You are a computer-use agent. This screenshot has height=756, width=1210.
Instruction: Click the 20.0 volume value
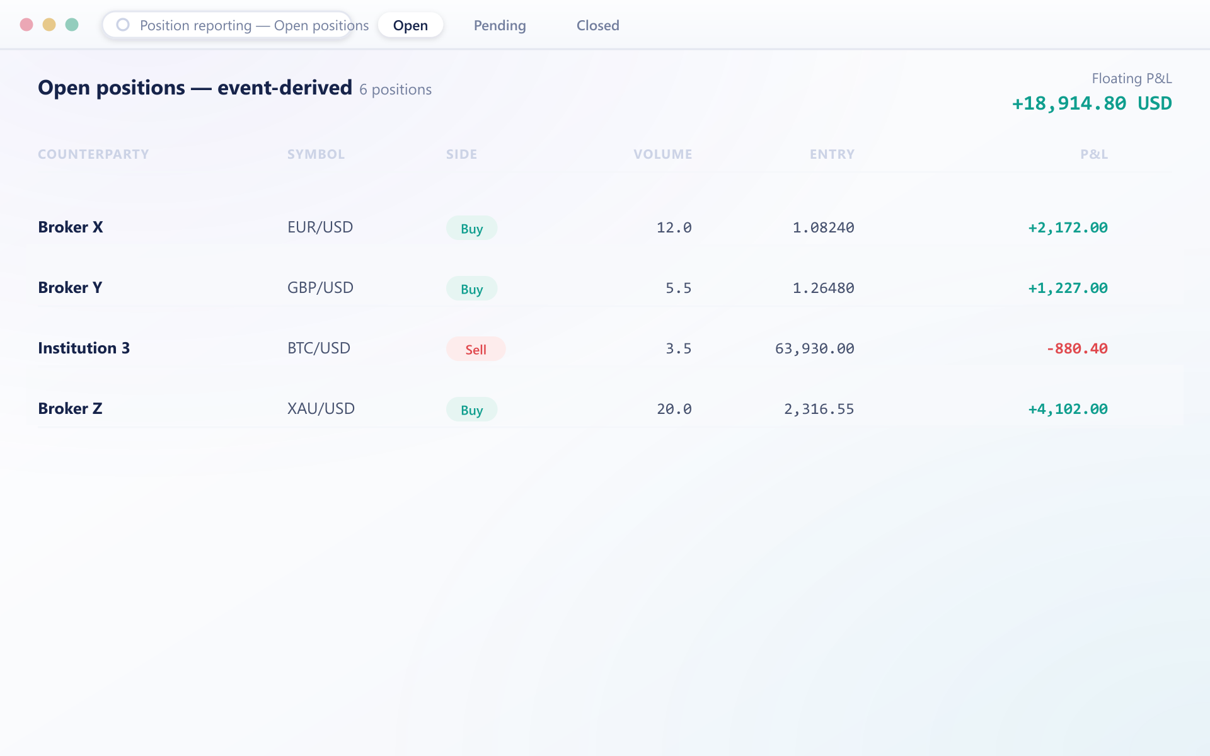click(674, 409)
